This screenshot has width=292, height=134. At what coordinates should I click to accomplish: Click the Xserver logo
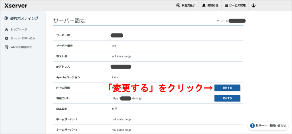pyautogui.click(x=16, y=6)
